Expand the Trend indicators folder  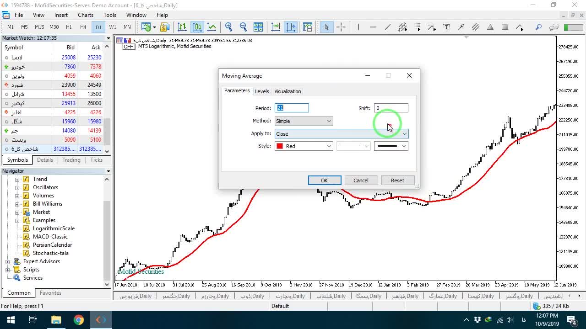[17, 179]
